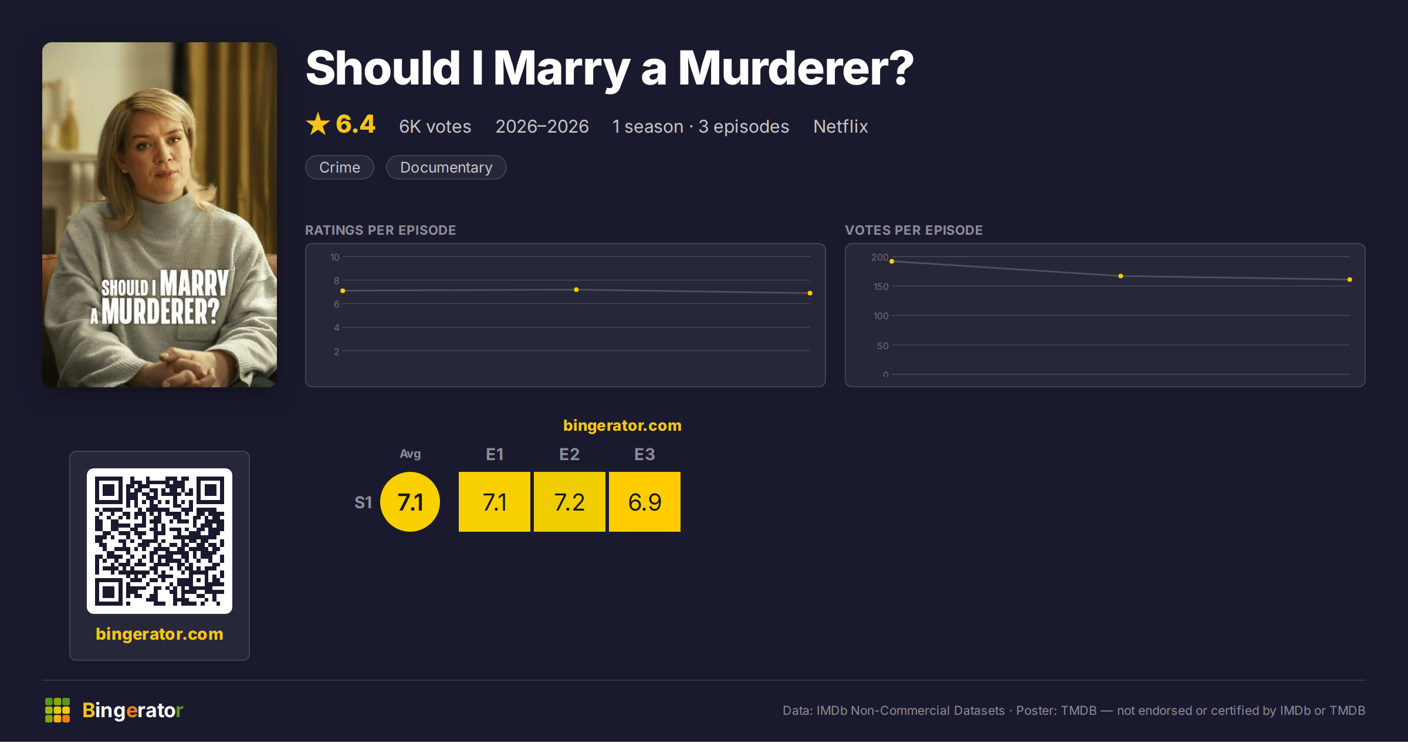The height and width of the screenshot is (743, 1408).
Task: Click the Bingerator brand name in footer
Action: 133,710
